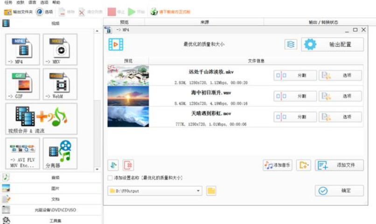Viewport: 376px width, 224px height.
Task: Click the file name 天晴遇到彩虹.mov
Action: pyautogui.click(x=211, y=114)
